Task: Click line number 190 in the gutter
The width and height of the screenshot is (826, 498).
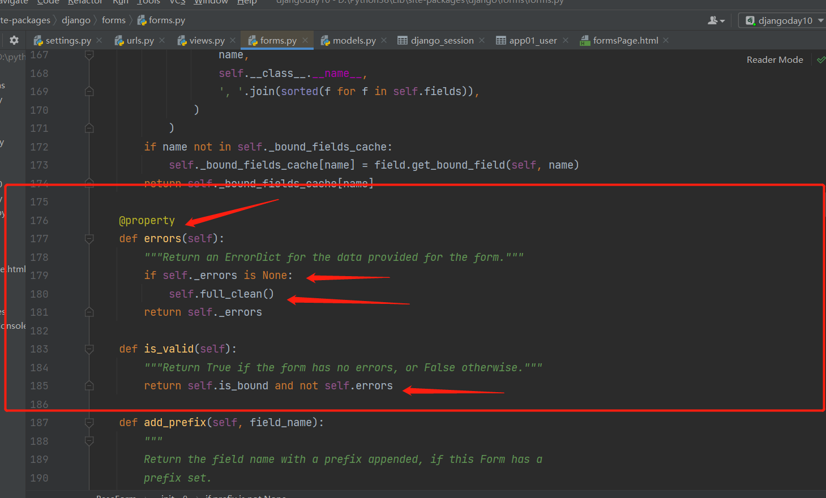Action: point(39,478)
